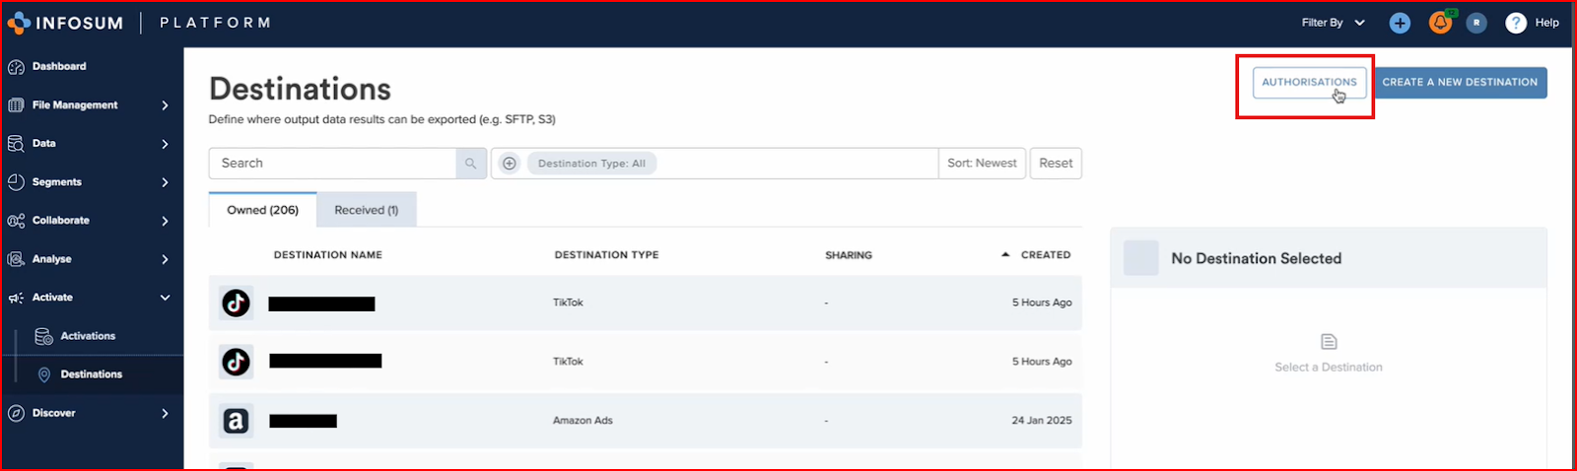
Task: Focus the Search input field
Action: pos(332,164)
